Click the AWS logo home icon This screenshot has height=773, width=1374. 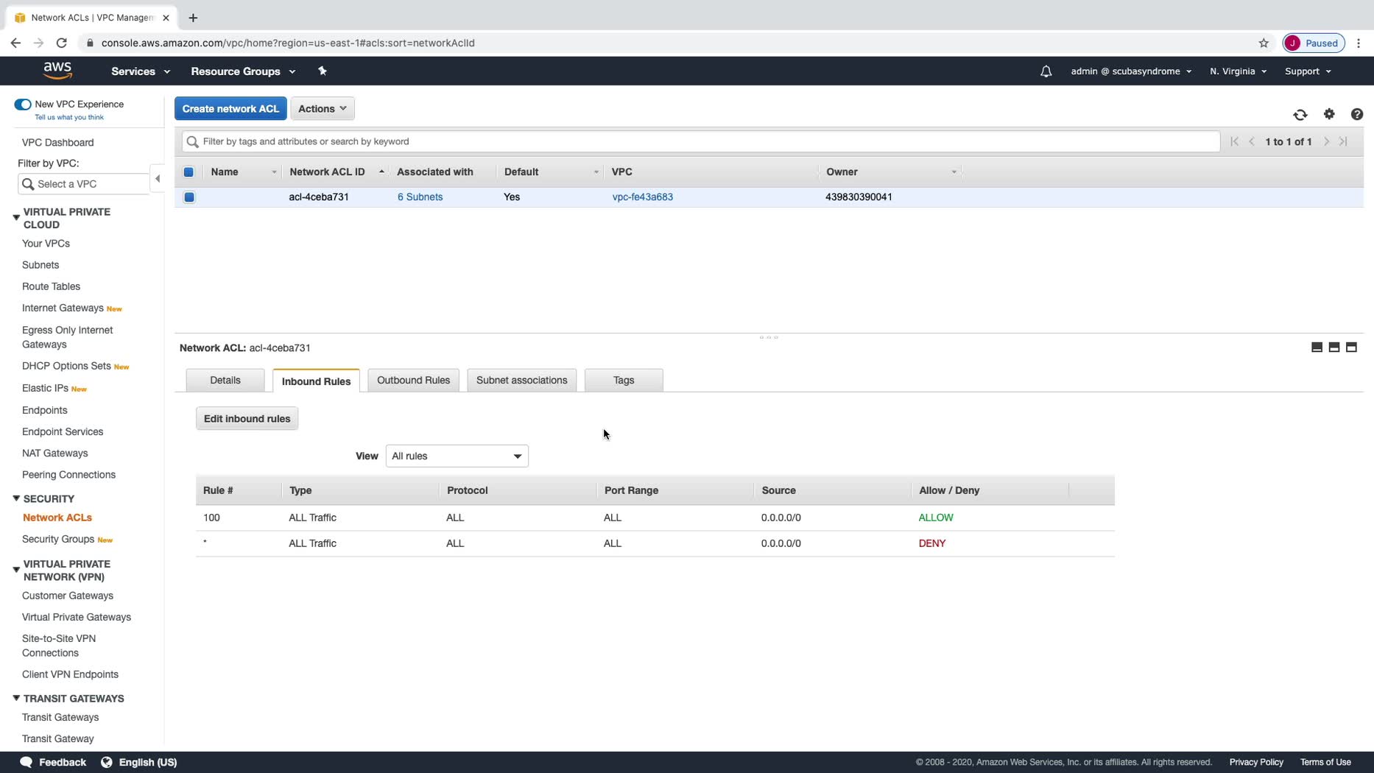(57, 71)
